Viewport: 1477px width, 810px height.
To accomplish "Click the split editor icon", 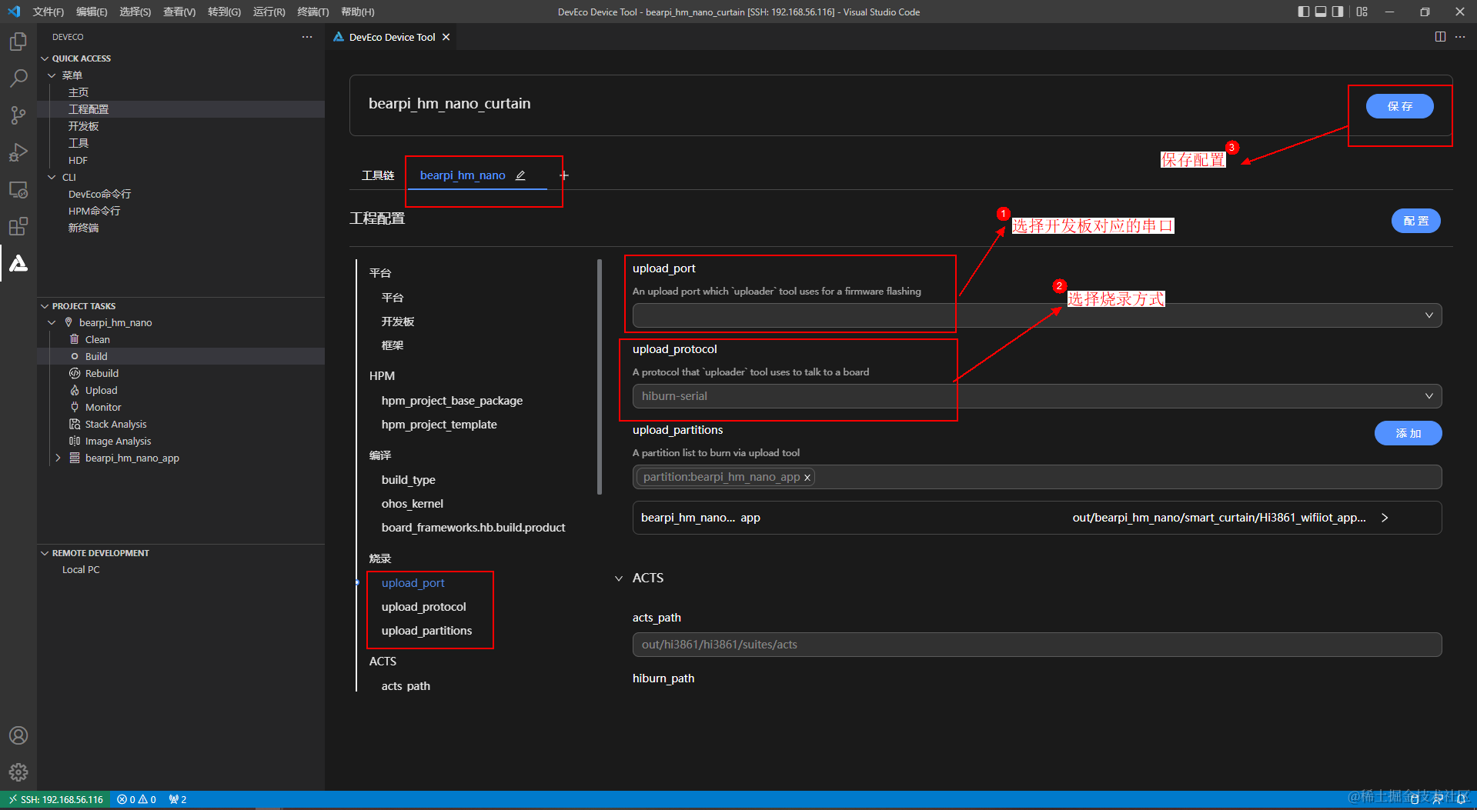I will [x=1440, y=37].
